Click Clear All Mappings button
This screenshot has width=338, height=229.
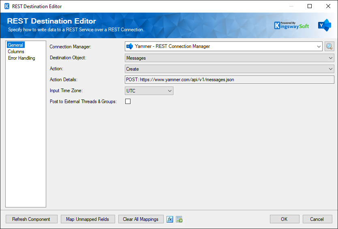141,219
